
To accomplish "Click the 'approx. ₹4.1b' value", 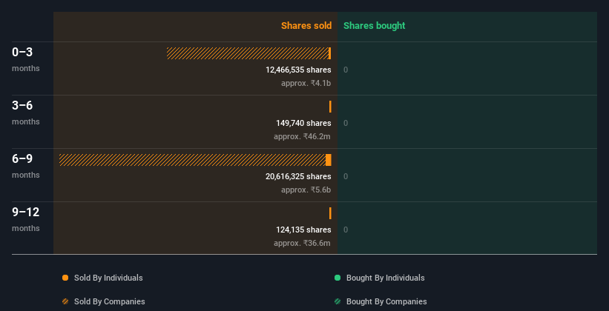I will click(306, 83).
